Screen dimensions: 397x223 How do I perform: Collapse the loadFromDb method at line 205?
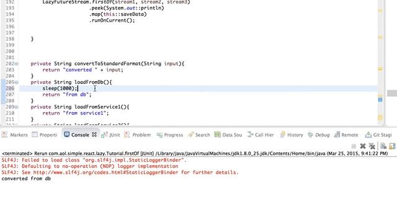click(x=17, y=82)
